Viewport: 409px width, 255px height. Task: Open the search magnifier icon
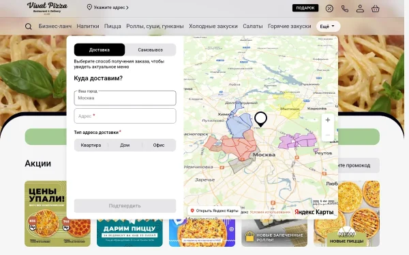point(29,27)
